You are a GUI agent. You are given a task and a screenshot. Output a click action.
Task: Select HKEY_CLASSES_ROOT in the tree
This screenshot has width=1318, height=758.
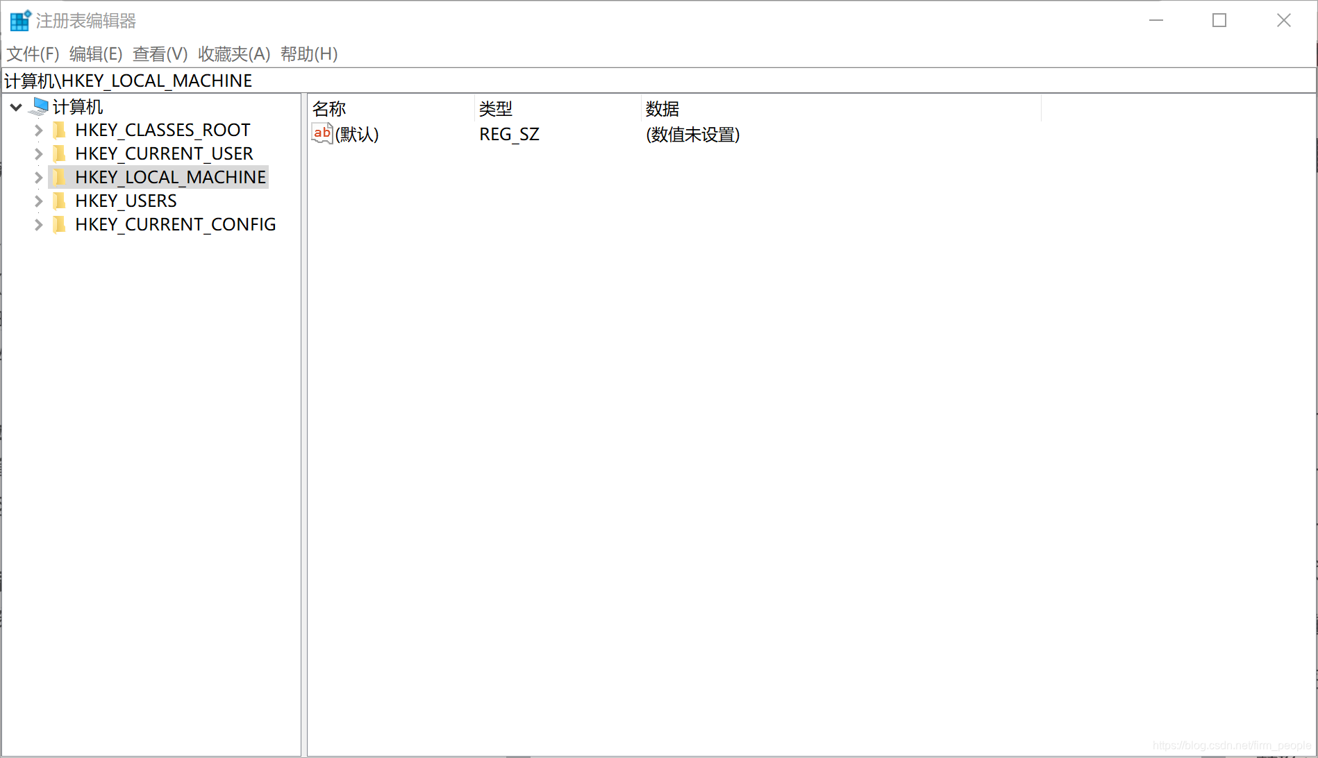point(162,130)
